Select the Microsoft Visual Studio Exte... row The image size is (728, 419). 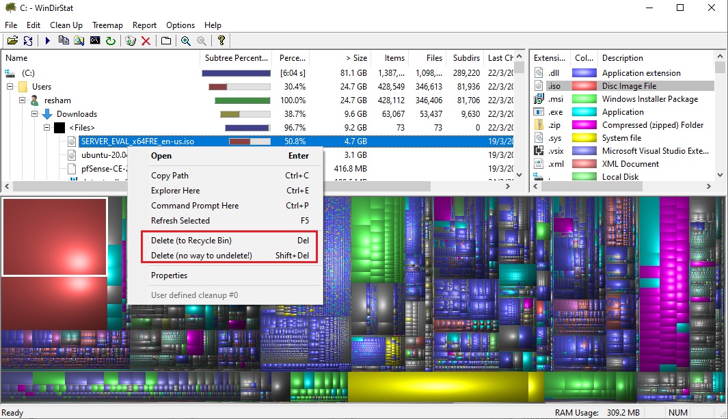coord(623,151)
